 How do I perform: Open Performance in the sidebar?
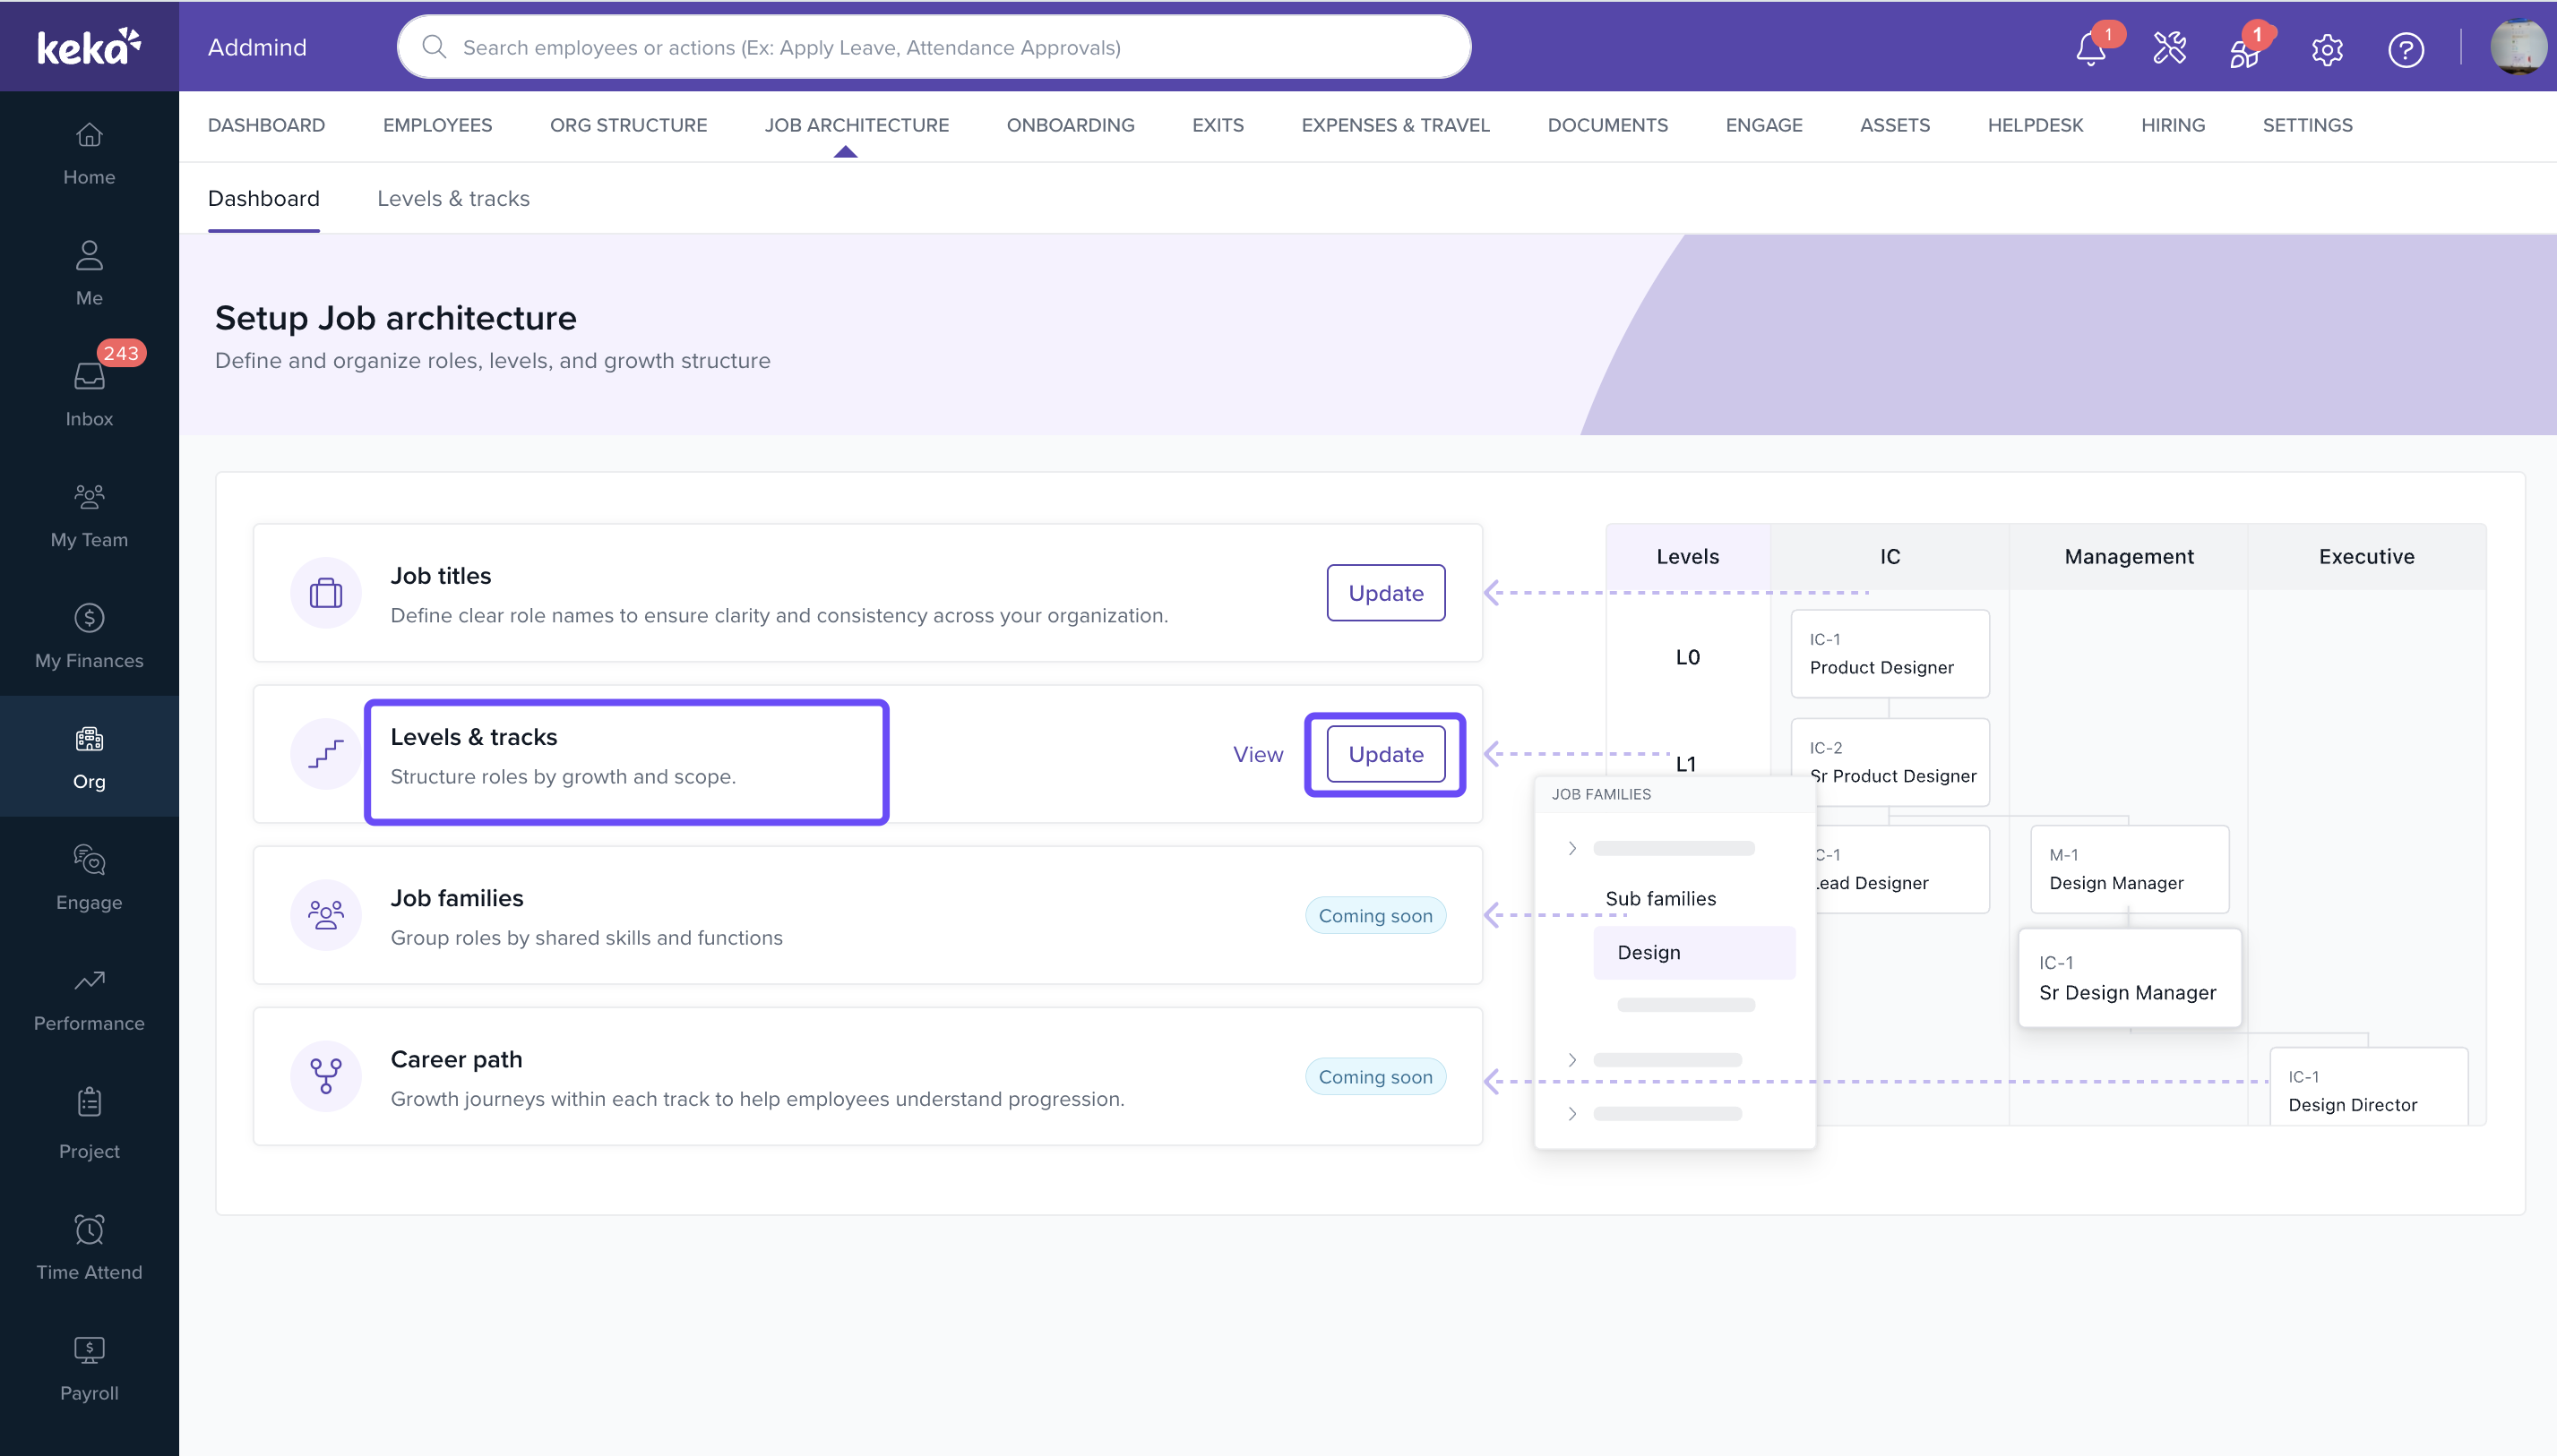point(89,998)
